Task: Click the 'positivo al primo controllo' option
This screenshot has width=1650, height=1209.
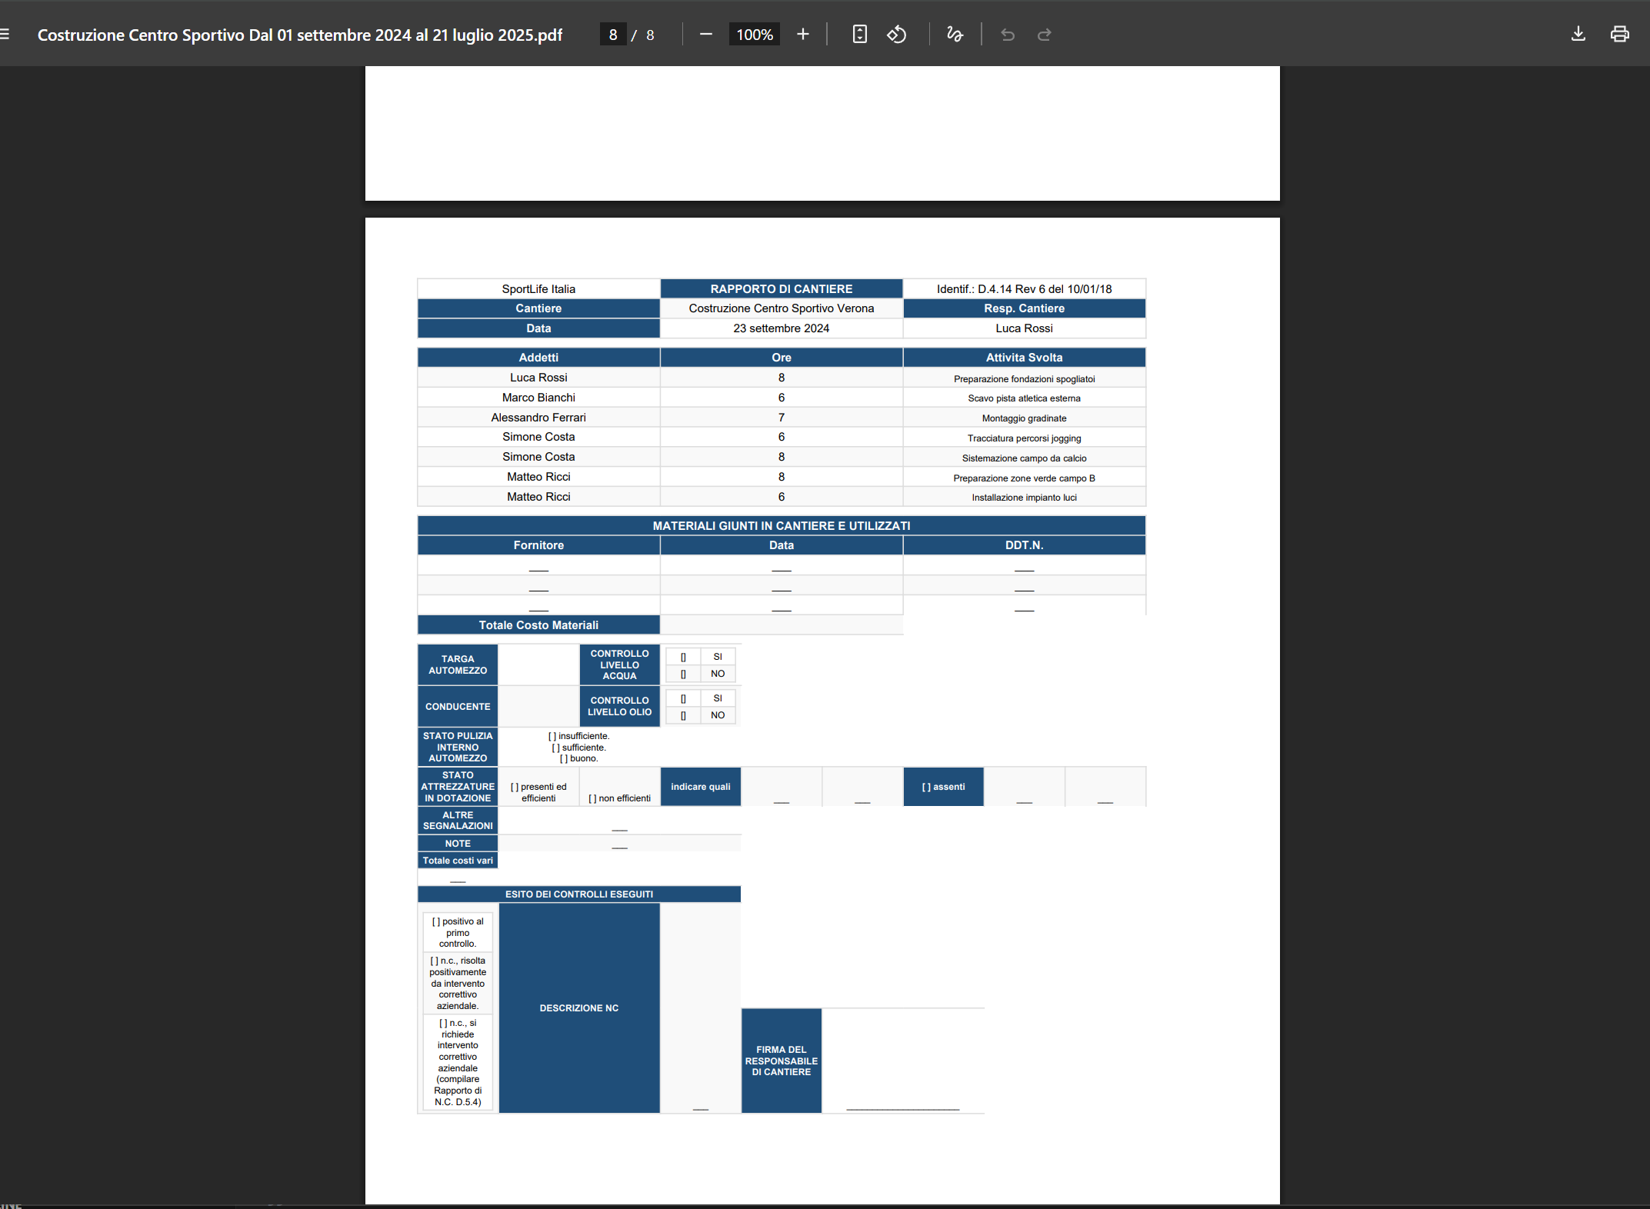Action: (457, 931)
